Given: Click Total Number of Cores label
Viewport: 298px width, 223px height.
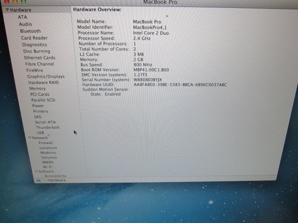Looking at the screenshot, I should [104, 49].
